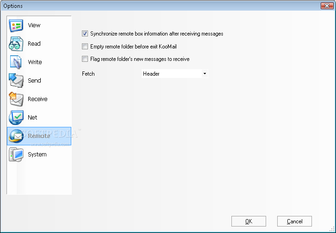Viewport: 336px width, 233px height.
Task: Click 'Empty remote folder before exit' label
Action: [x=133, y=46]
